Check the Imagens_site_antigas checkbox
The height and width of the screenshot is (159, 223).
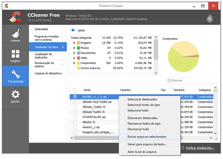pos(75,132)
